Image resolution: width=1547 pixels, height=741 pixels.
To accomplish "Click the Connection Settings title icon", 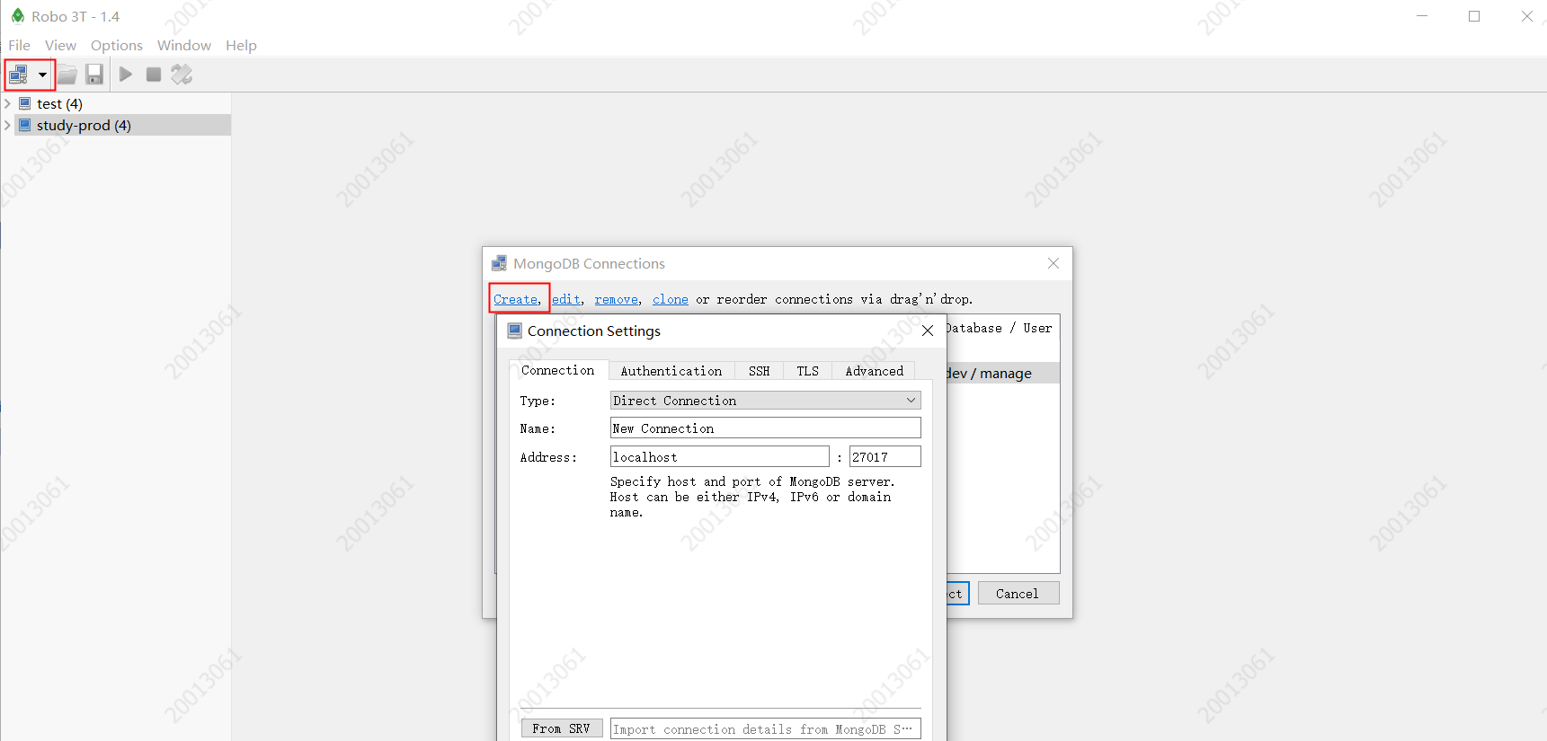I will point(515,331).
